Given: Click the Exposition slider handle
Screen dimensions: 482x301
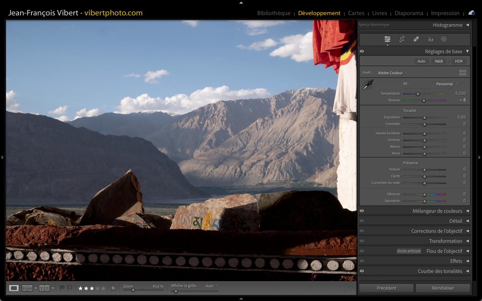Looking at the screenshot, I should (x=424, y=118).
